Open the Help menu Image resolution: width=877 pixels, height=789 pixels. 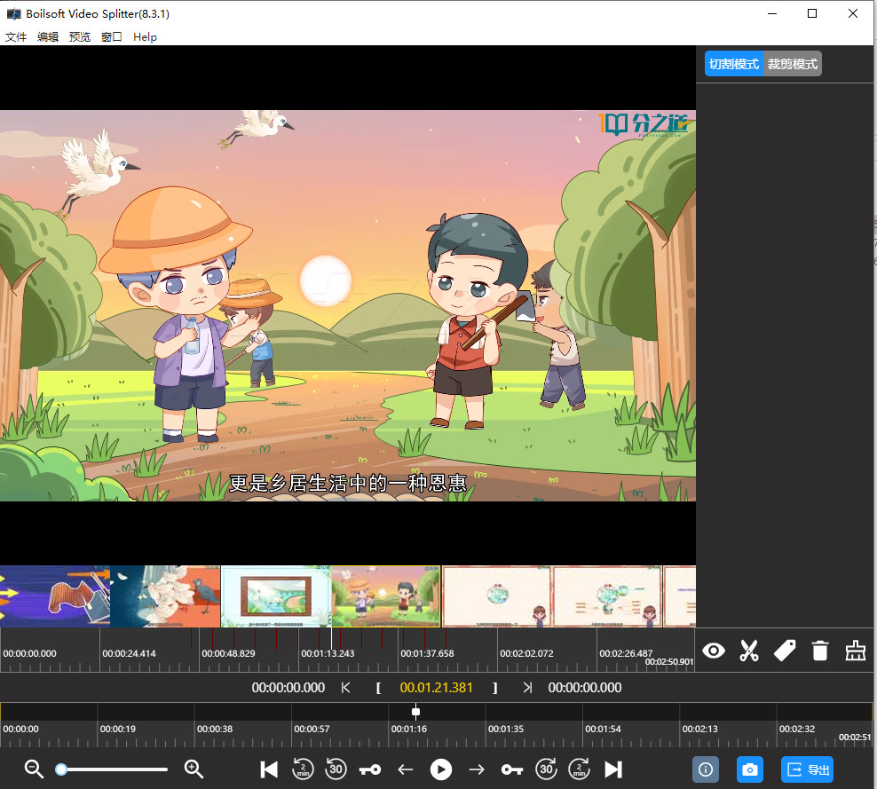pyautogui.click(x=145, y=37)
